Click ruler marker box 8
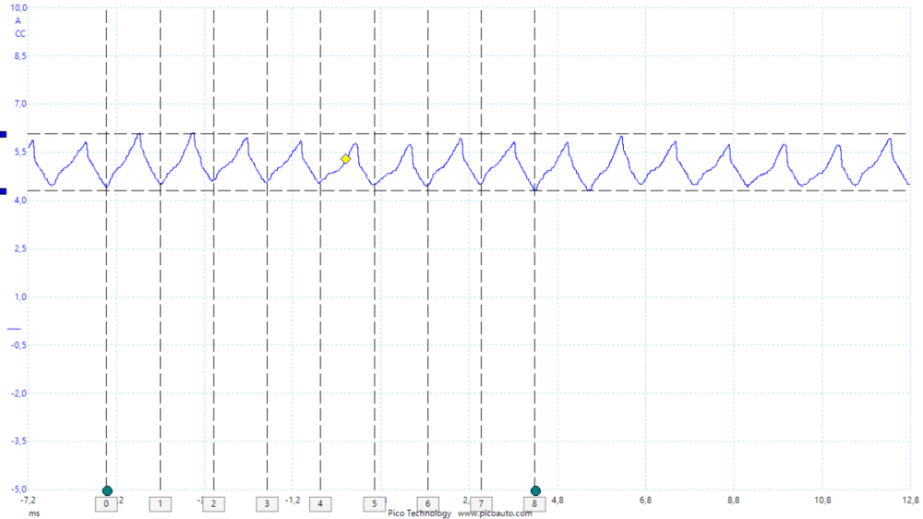 coord(535,504)
